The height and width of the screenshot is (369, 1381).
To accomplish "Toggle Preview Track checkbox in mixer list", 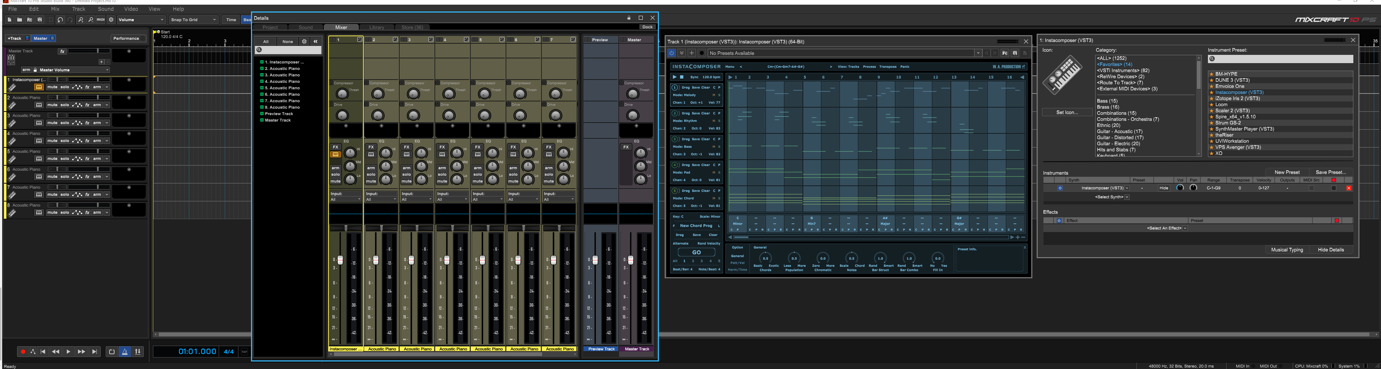I will point(262,114).
